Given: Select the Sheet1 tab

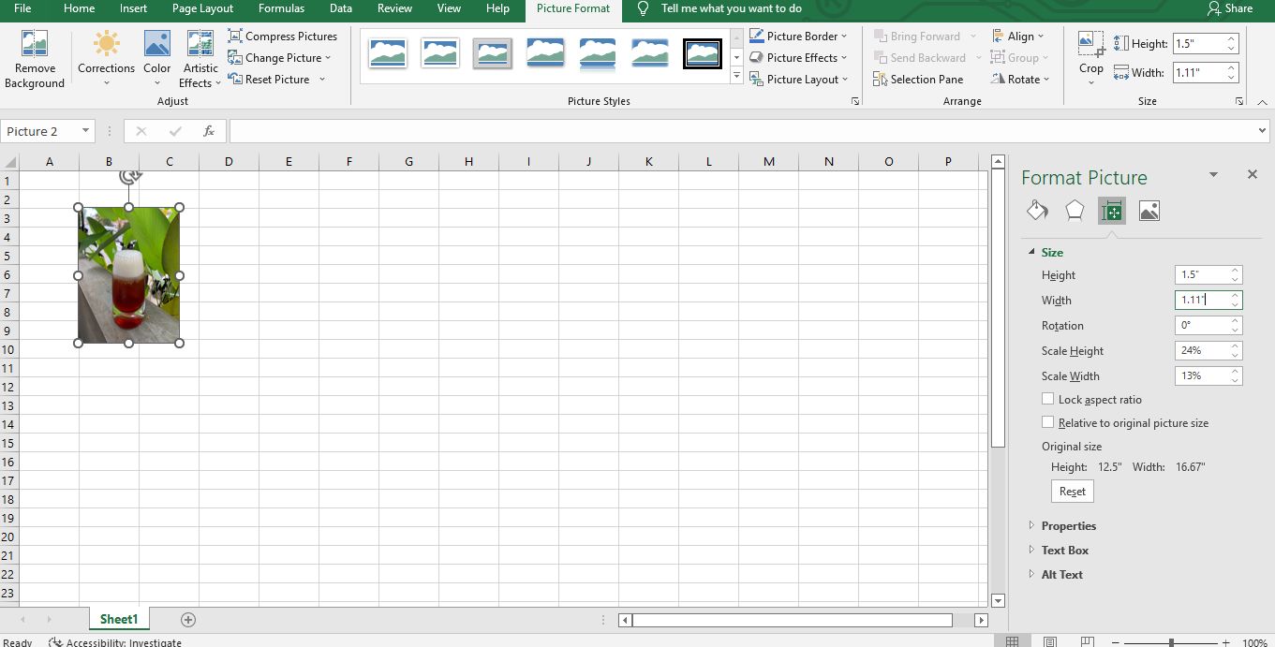Looking at the screenshot, I should [119, 619].
